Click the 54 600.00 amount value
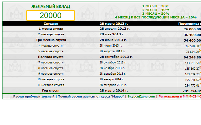 192,40
